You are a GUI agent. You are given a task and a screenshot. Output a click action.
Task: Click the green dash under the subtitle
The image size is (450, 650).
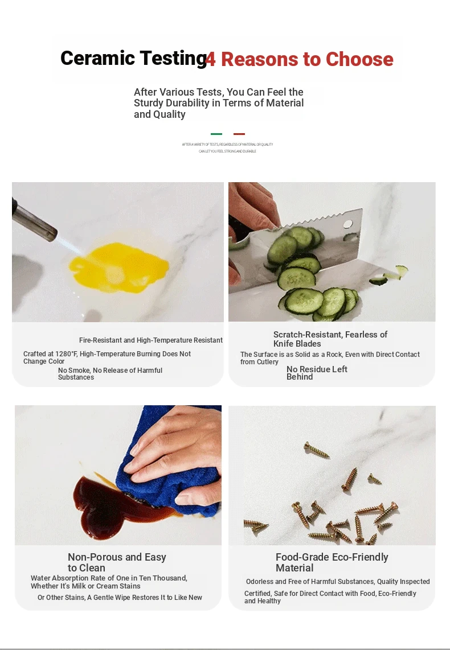(216, 134)
